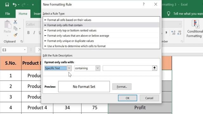The height and width of the screenshot is (114, 203).
Task: Toggle Italic formatting
Action: 34,33
